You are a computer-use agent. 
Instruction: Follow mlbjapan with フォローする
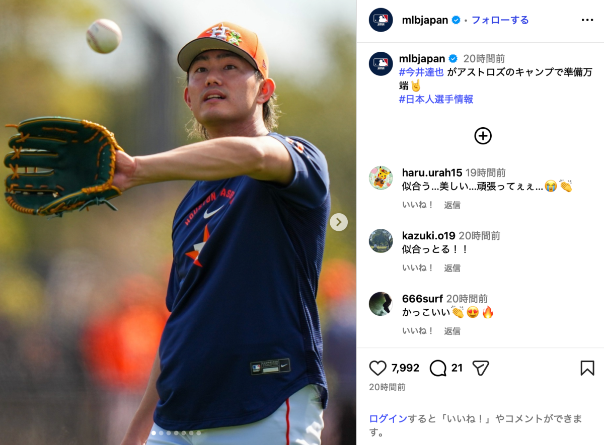500,20
